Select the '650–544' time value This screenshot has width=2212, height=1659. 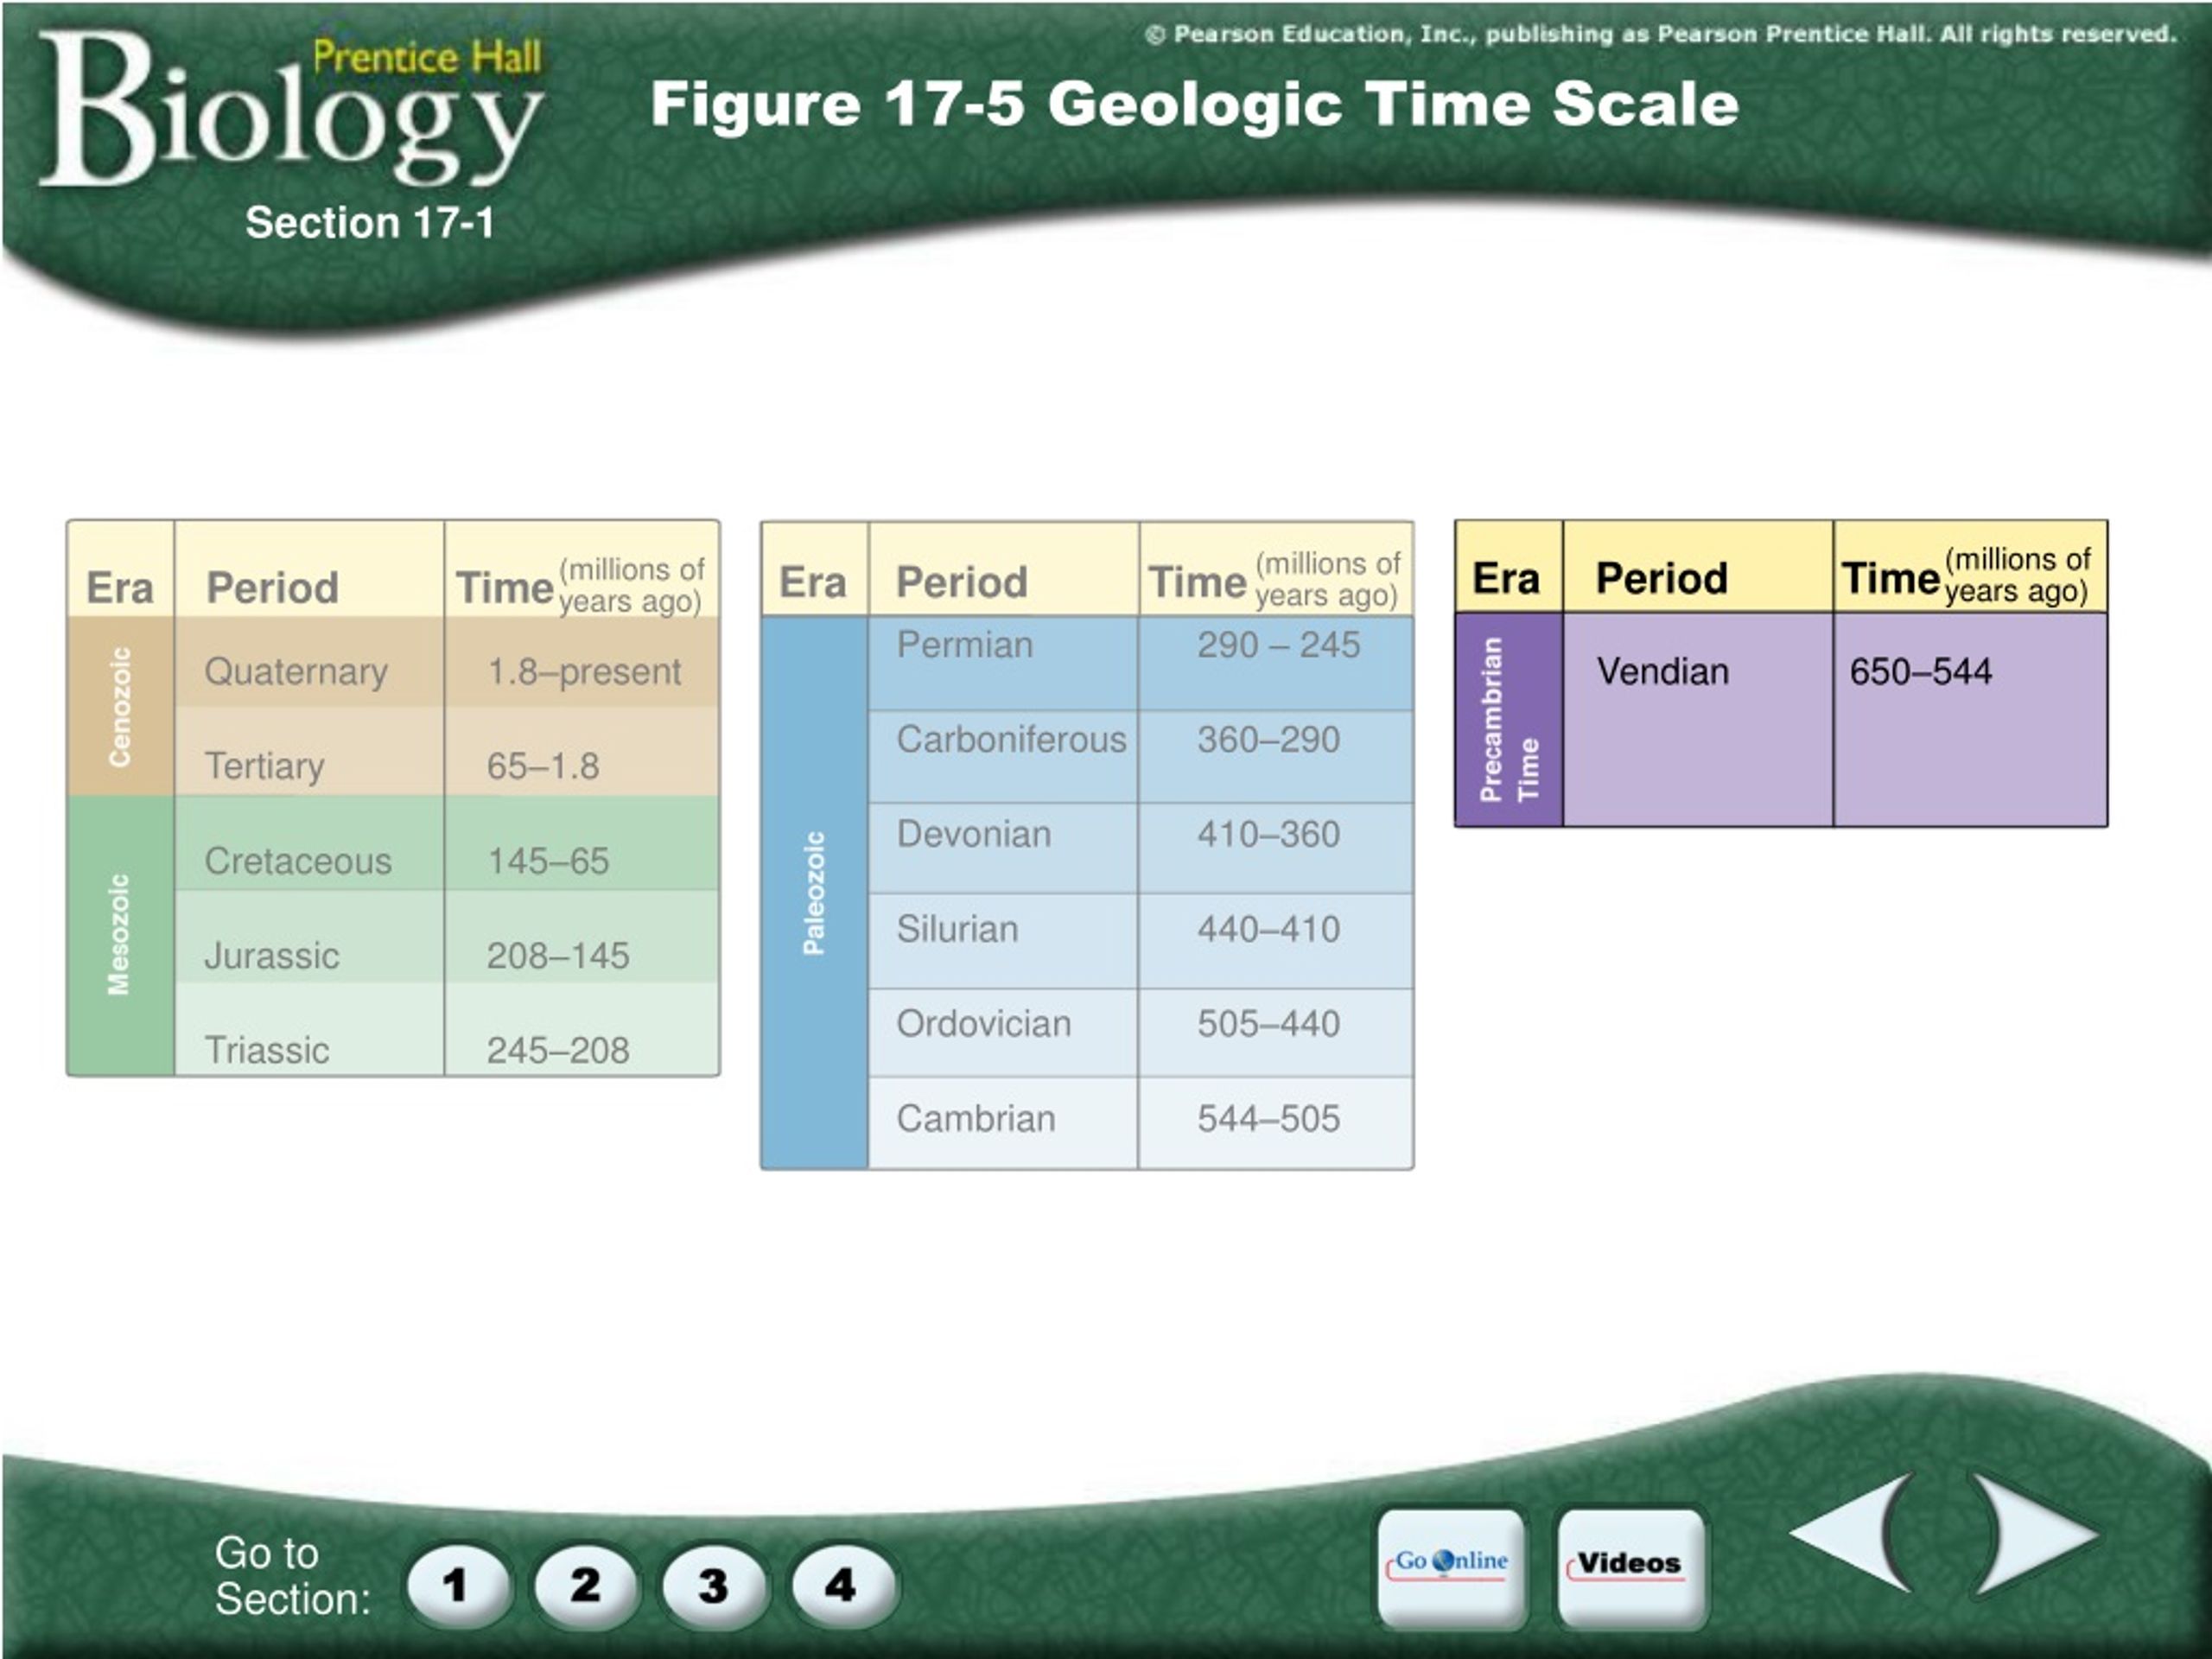(x=1920, y=671)
